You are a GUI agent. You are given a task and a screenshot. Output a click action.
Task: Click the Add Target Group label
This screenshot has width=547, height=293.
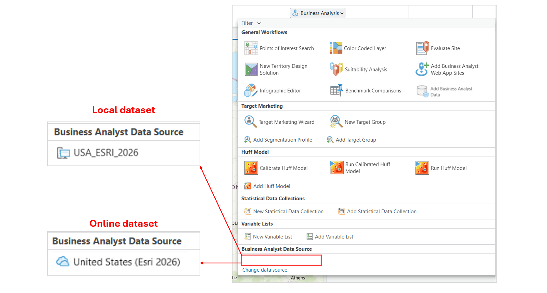click(356, 140)
